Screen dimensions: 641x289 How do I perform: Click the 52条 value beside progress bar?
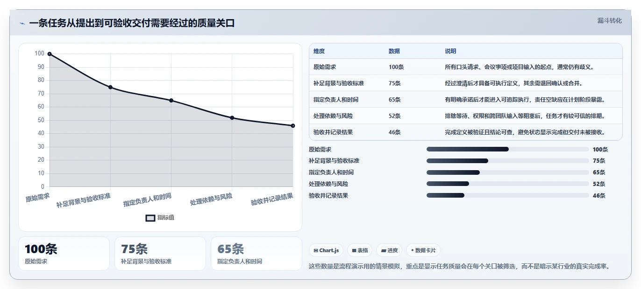(x=599, y=184)
